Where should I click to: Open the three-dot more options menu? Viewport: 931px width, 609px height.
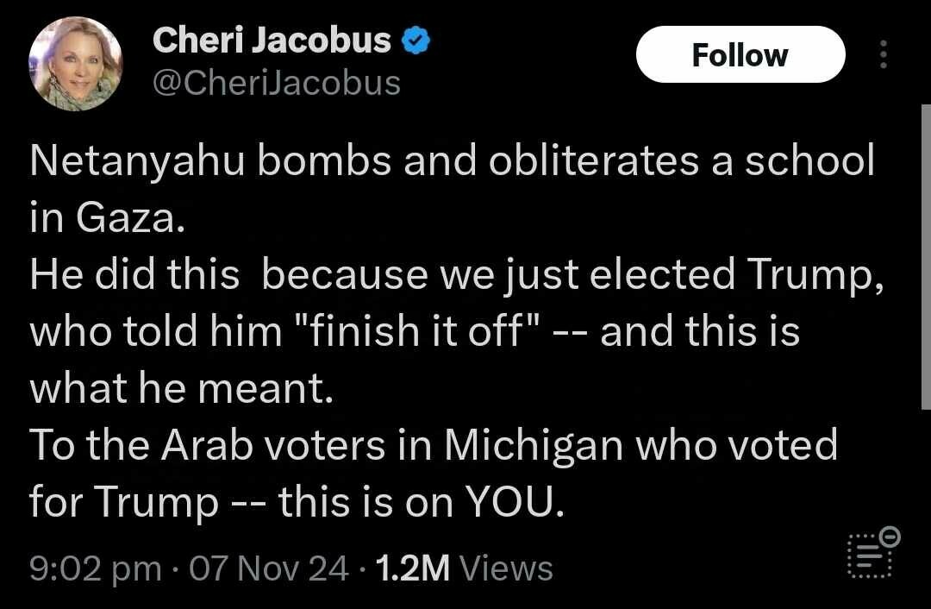(882, 55)
